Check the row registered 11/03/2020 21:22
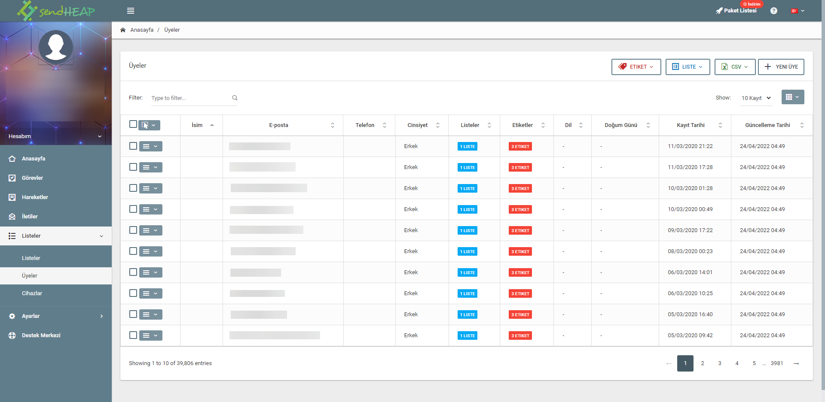Screen dimensions: 825x402 [133, 146]
